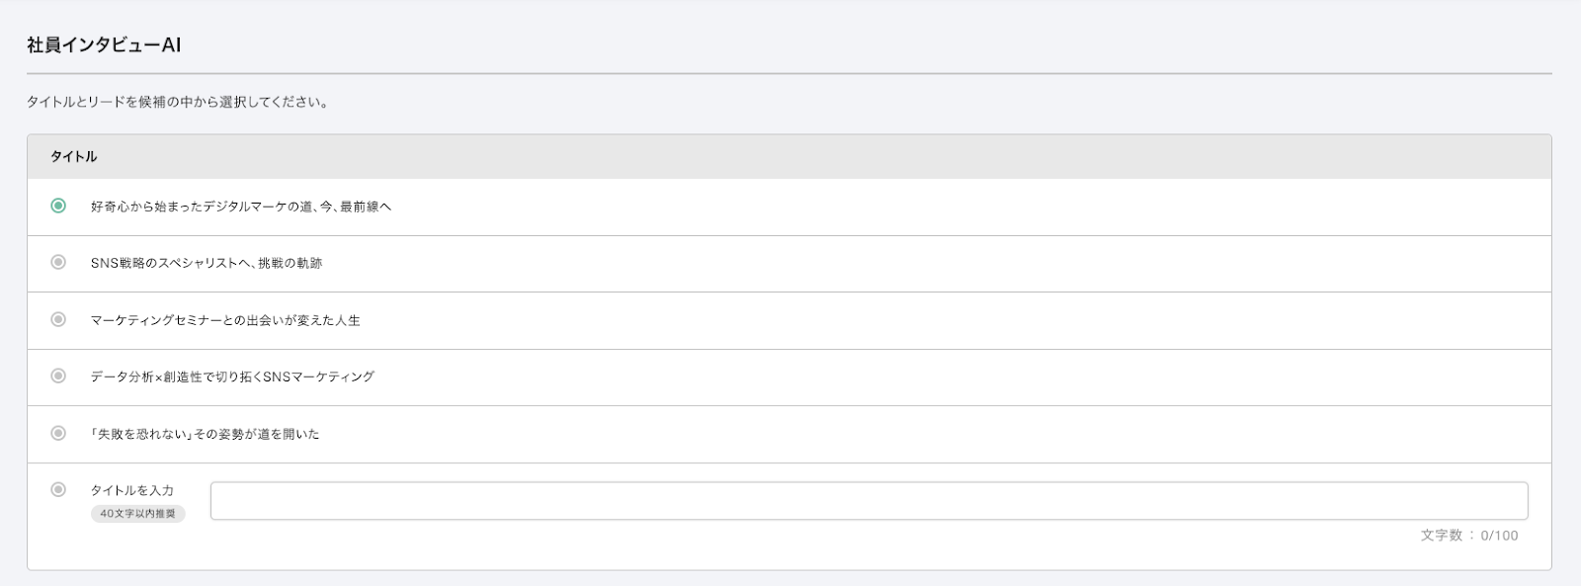Choose the マーケティングセミナー title radio button
Viewport: 1581px width, 586px height.
58,319
